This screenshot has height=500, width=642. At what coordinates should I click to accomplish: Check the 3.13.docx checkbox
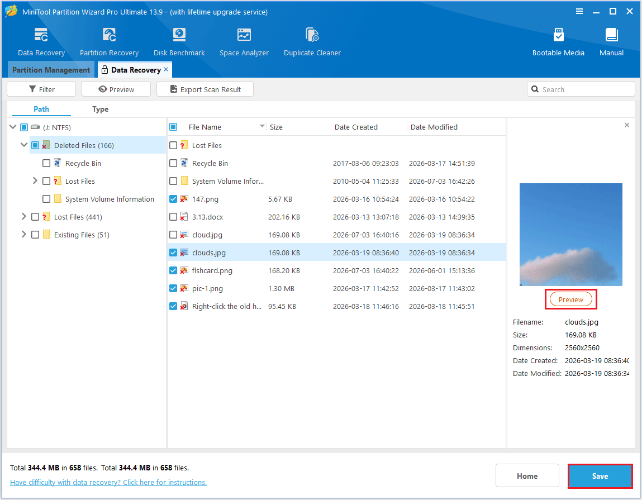[173, 217]
